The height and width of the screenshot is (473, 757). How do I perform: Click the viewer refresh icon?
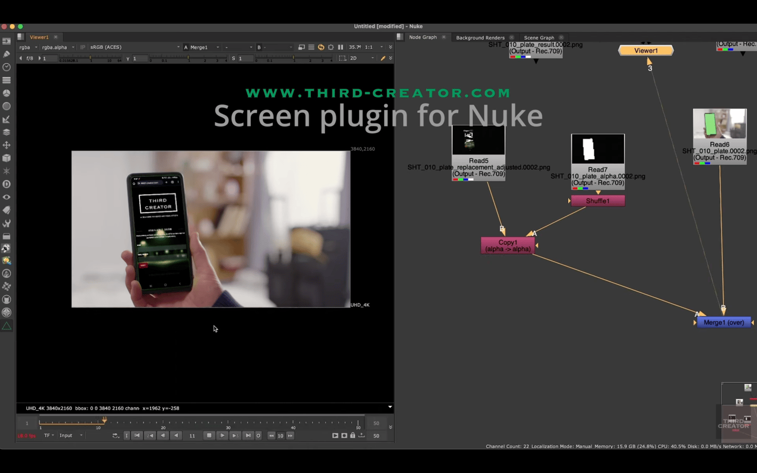(321, 47)
